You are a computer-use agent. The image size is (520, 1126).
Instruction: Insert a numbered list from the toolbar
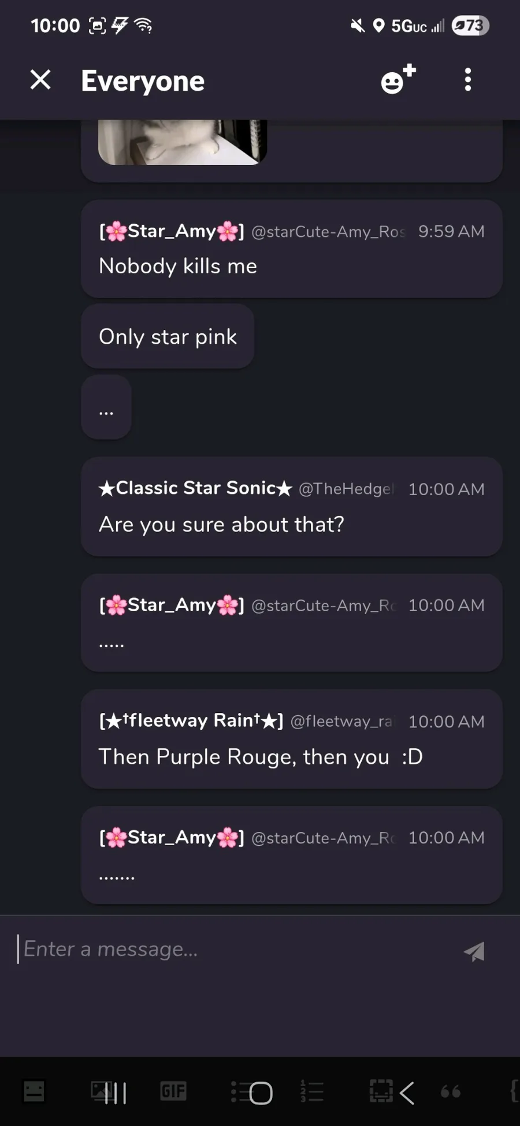(x=311, y=1091)
